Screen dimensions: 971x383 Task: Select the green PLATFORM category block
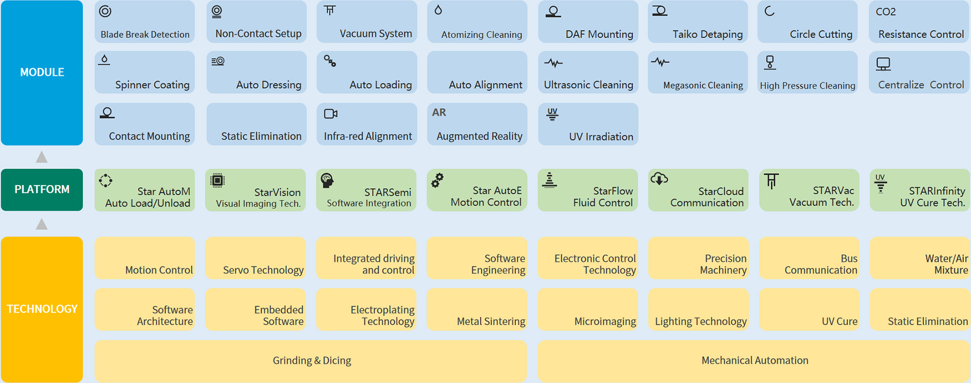pyautogui.click(x=42, y=190)
